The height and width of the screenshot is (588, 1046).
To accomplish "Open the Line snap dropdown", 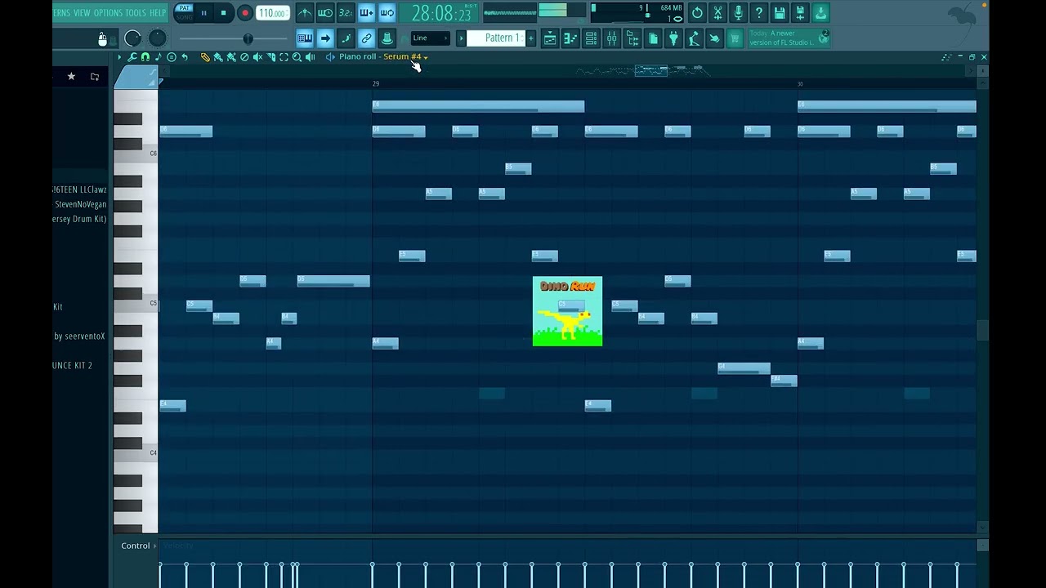I will (x=430, y=38).
